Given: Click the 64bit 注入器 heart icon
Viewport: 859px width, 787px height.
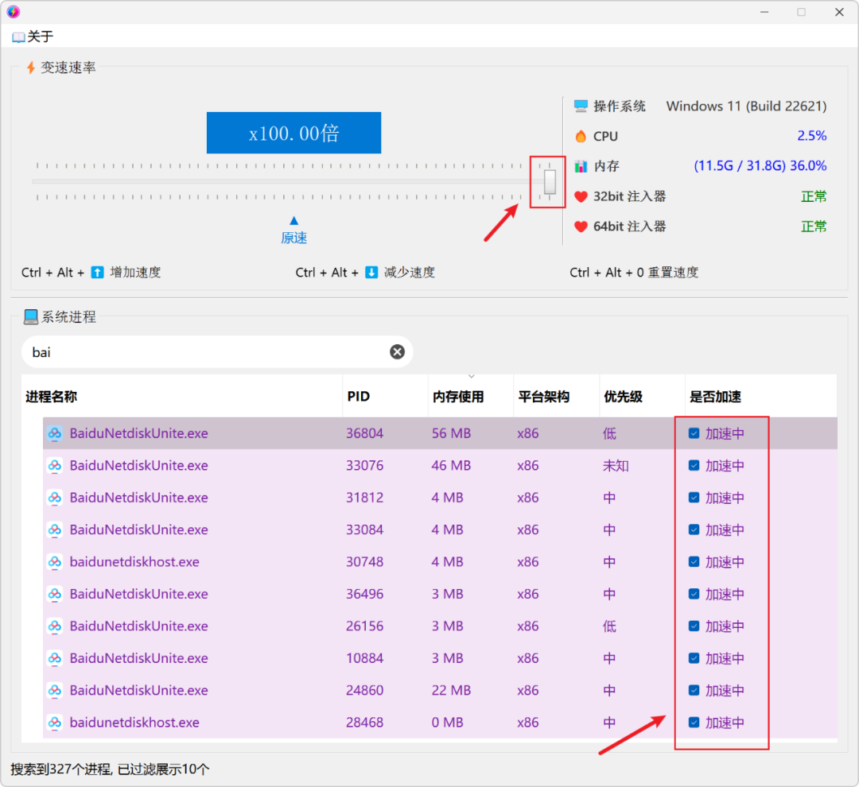Looking at the screenshot, I should (581, 227).
